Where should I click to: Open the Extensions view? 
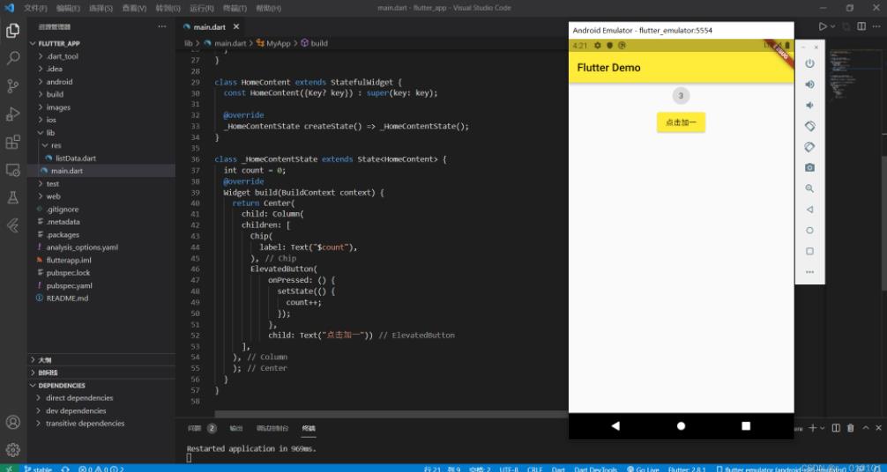click(x=12, y=142)
